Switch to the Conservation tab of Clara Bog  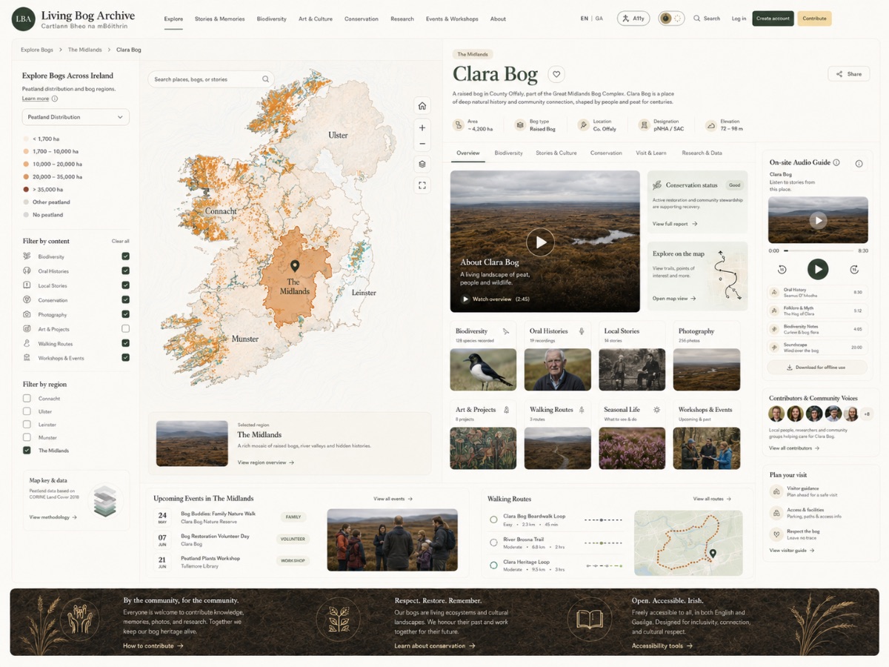(606, 153)
